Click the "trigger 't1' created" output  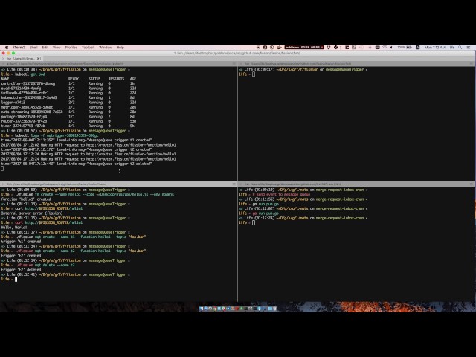click(21, 242)
